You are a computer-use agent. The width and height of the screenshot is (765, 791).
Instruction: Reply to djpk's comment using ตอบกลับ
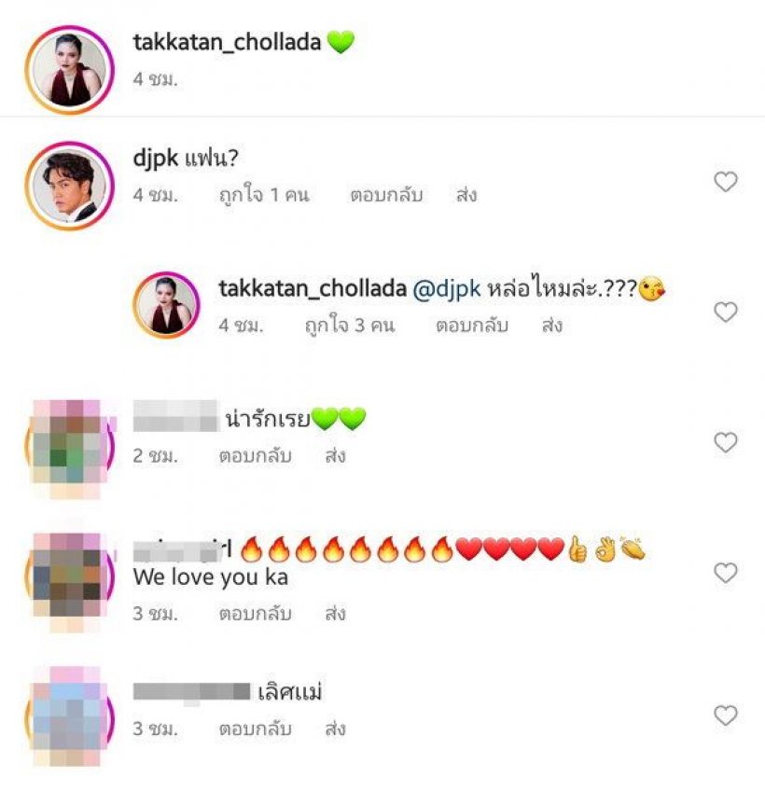point(386,195)
